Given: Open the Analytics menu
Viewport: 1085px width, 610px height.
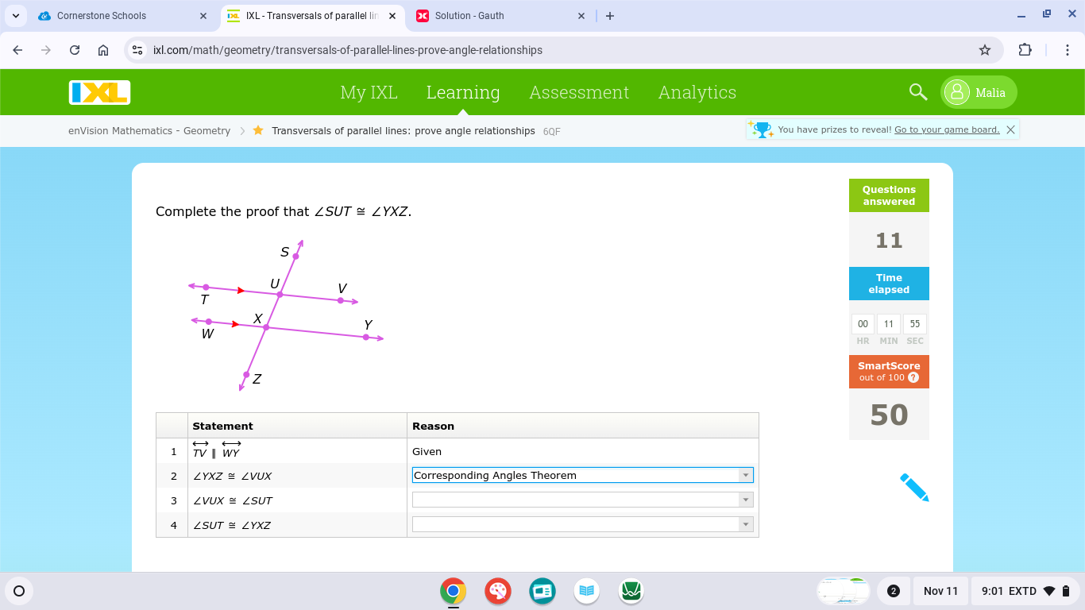Looking at the screenshot, I should [697, 93].
